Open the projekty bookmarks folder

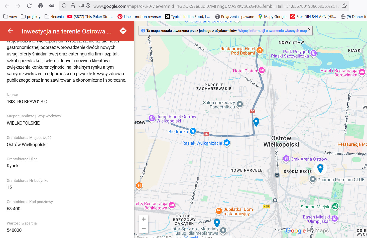(31, 16)
